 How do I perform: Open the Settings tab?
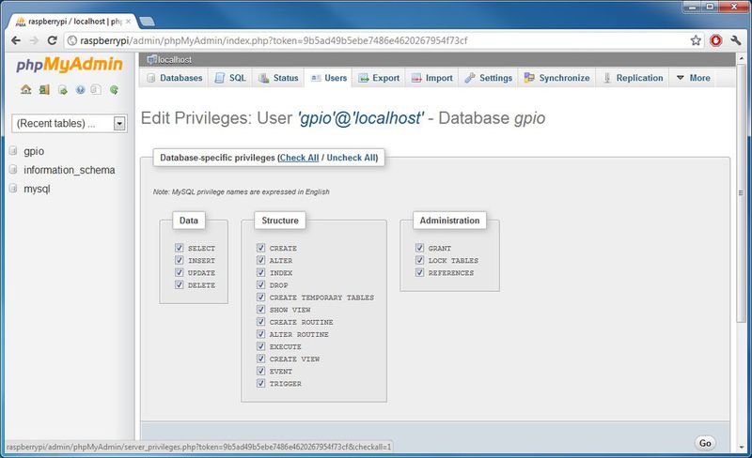(488, 78)
